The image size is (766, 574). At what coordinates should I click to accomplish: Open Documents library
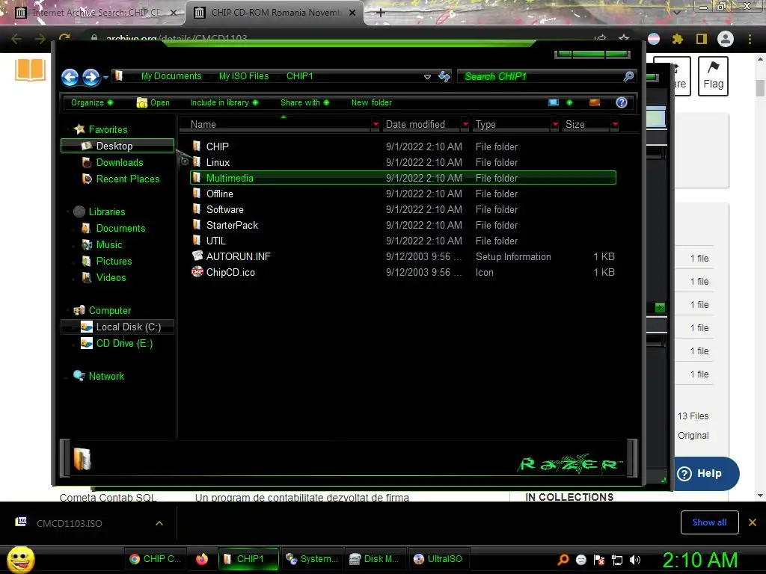120,229
